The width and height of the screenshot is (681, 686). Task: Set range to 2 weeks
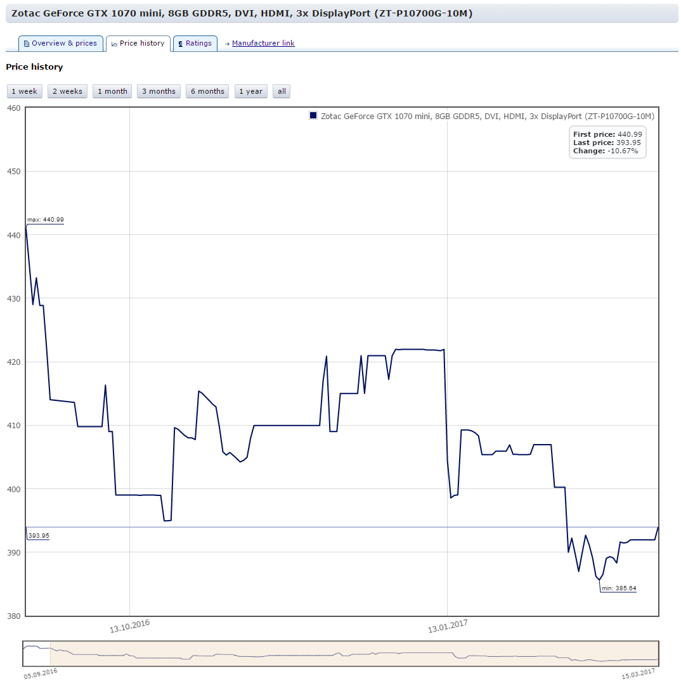tap(67, 91)
